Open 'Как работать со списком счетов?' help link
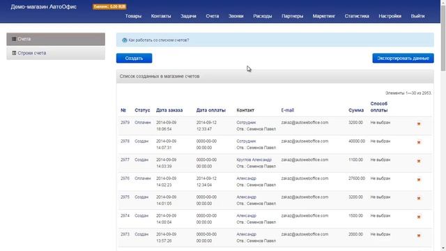The width and height of the screenshot is (446, 251). (159, 40)
